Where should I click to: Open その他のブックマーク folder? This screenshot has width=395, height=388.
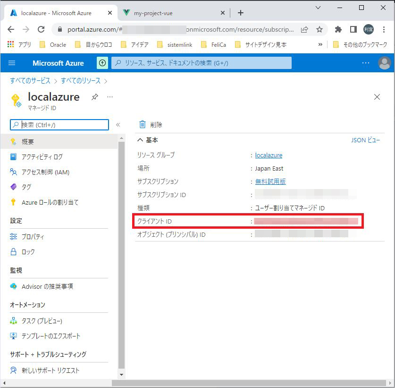[360, 44]
